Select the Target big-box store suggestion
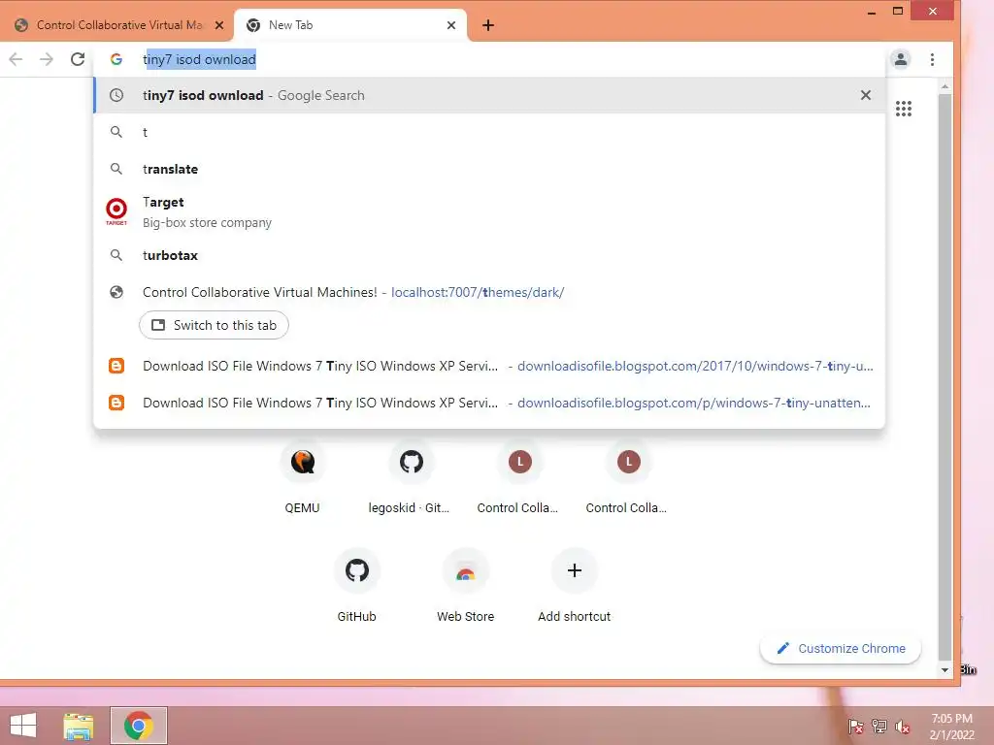Image resolution: width=994 pixels, height=745 pixels. click(489, 212)
